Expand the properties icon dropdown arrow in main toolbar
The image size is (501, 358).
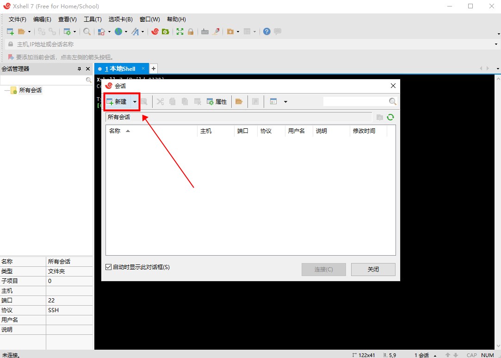pos(74,31)
